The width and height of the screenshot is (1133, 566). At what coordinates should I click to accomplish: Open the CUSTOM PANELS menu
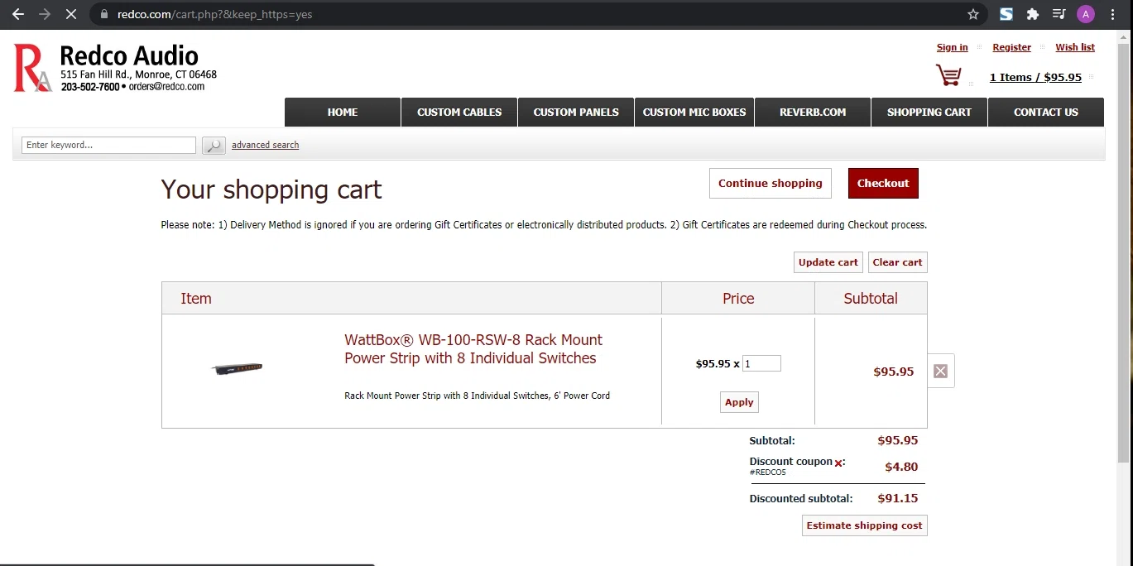[576, 113]
